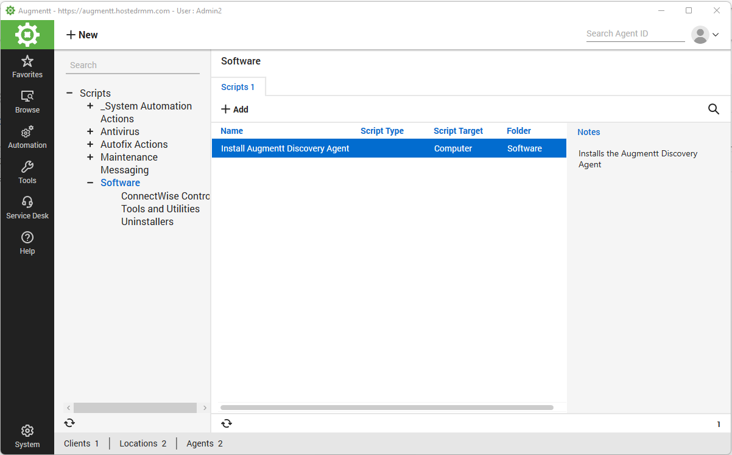Open the Tools wrench icon
The width and height of the screenshot is (732, 455).
(x=27, y=167)
